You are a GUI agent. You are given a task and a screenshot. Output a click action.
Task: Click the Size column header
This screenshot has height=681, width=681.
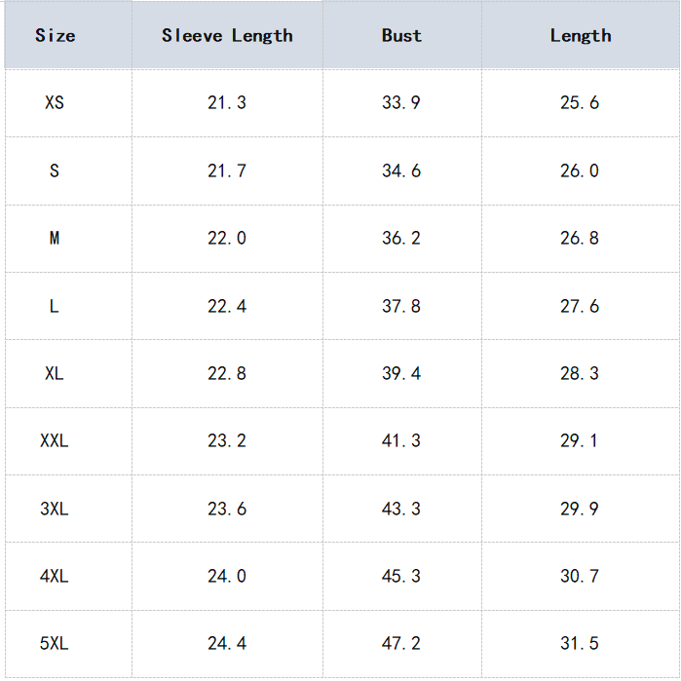(x=55, y=36)
